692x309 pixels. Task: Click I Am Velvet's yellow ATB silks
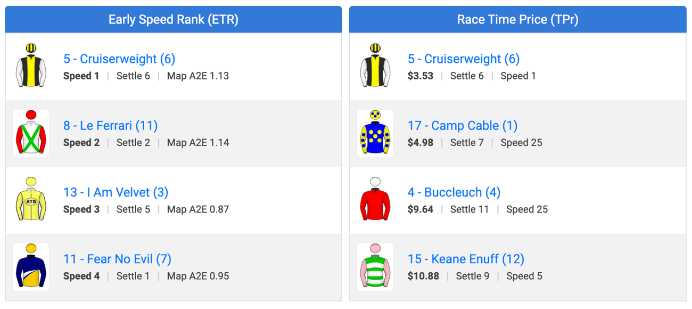(31, 200)
